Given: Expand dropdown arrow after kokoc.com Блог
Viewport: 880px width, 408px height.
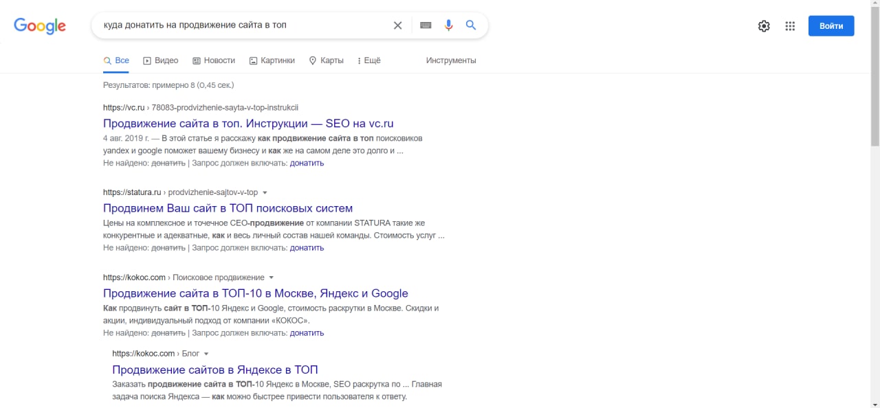Looking at the screenshot, I should [206, 354].
